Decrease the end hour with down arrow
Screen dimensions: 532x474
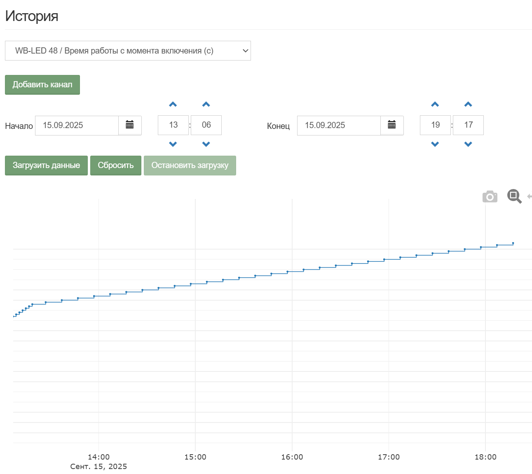coord(435,144)
